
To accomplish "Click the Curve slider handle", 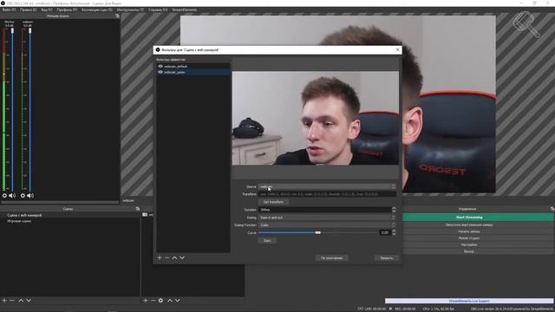I will click(318, 232).
